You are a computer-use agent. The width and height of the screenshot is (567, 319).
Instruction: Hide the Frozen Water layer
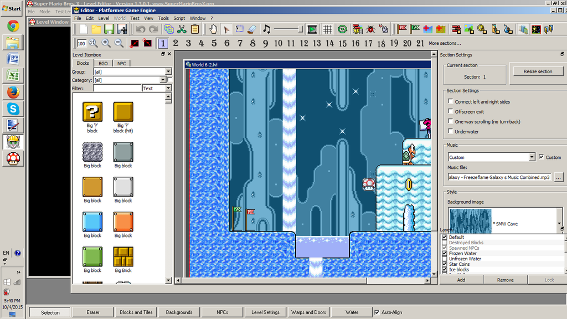click(x=445, y=254)
